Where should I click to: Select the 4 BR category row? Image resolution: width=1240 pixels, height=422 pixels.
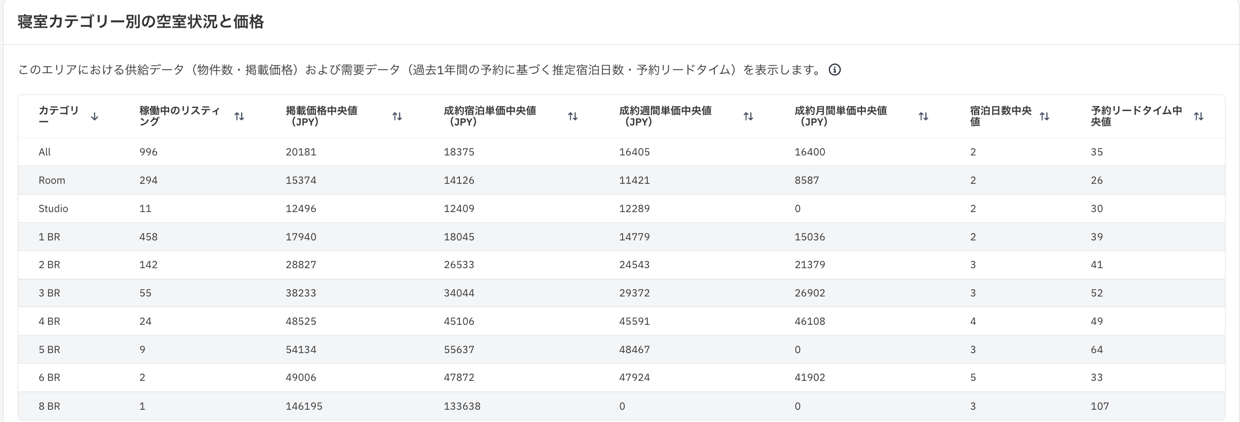(622, 322)
